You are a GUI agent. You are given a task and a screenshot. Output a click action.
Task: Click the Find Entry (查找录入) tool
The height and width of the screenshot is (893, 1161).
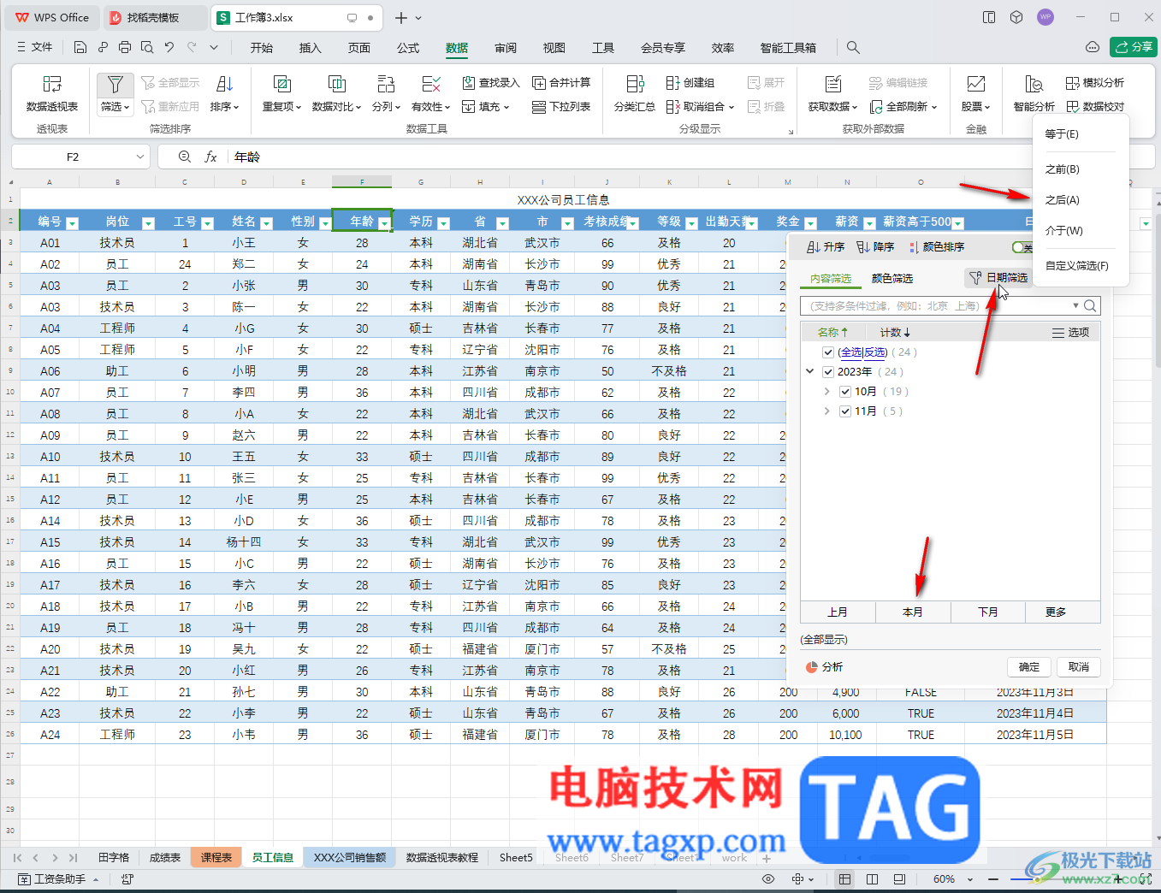pyautogui.click(x=491, y=83)
